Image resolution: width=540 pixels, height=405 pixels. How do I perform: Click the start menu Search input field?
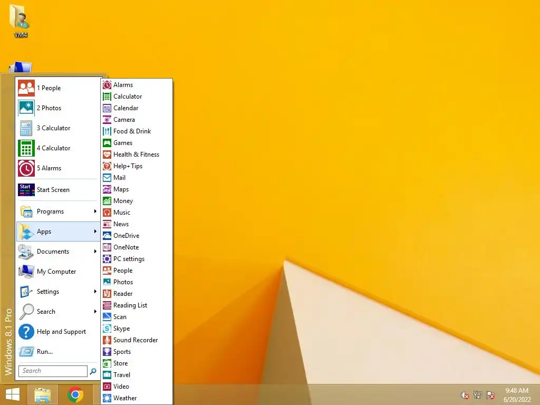click(53, 371)
